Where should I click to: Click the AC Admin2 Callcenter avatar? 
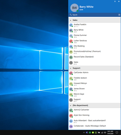(x=71, y=110)
